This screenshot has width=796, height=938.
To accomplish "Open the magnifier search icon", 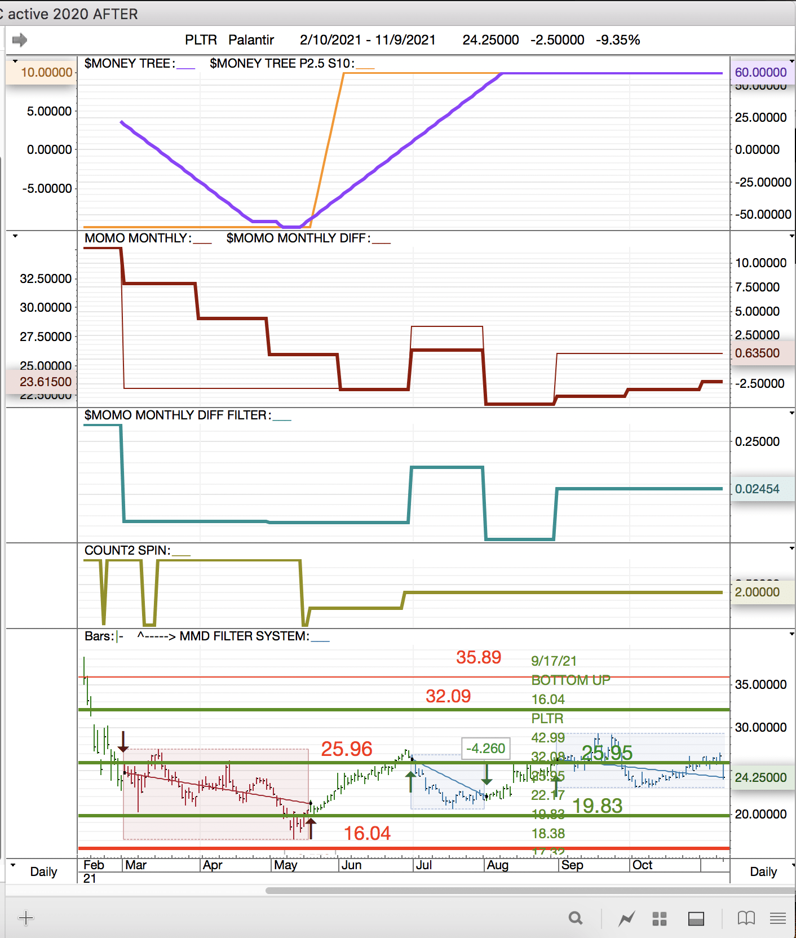I will coord(576,918).
